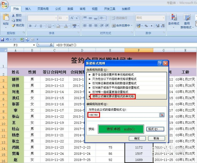The image size is (197, 163).
Task: Click the 剪切 cut command
Action: pos(17,15)
